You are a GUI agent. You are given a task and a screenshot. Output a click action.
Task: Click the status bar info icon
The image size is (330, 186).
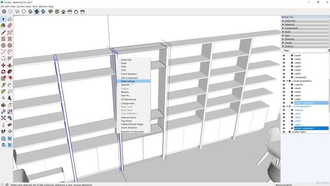(7, 185)
